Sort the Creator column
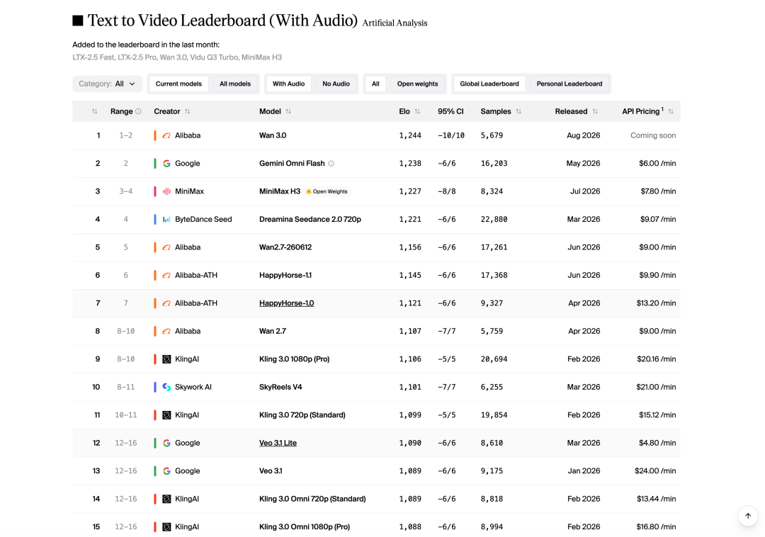This screenshot has width=765, height=537. point(187,112)
